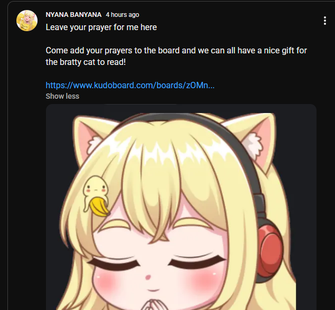Viewport: 335px width, 310px height.
Task: Click the banana ghost hair clip in the image
Action: click(x=96, y=196)
